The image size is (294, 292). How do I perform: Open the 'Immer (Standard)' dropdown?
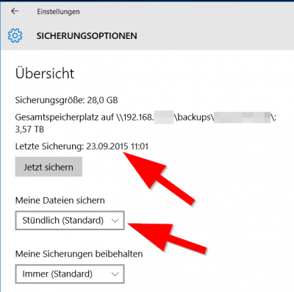pos(70,274)
